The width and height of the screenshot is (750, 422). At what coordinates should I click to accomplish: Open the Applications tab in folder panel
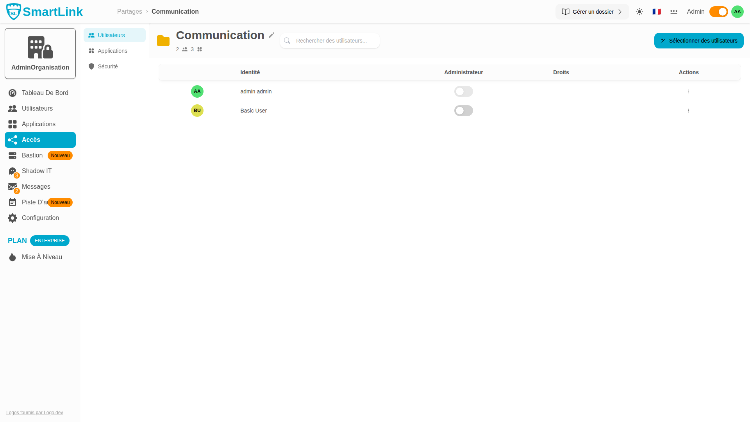tap(113, 51)
